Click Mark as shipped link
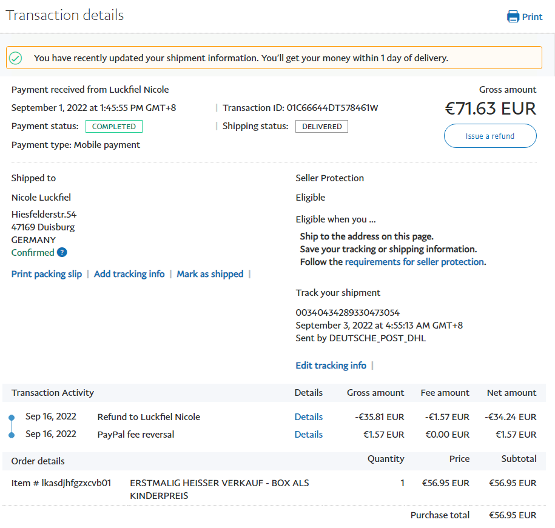This screenshot has height=528, width=555. (x=210, y=274)
